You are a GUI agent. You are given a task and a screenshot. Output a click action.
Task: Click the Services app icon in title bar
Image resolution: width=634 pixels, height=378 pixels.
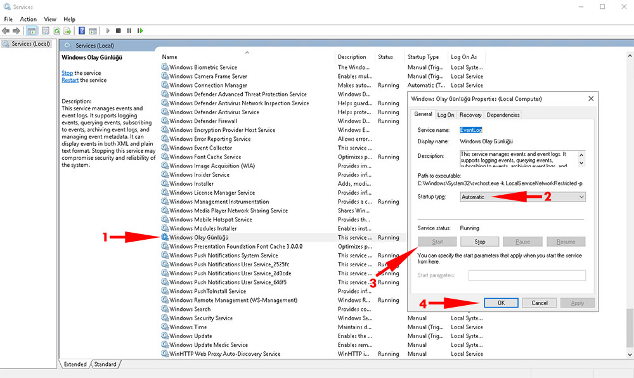tap(6, 7)
